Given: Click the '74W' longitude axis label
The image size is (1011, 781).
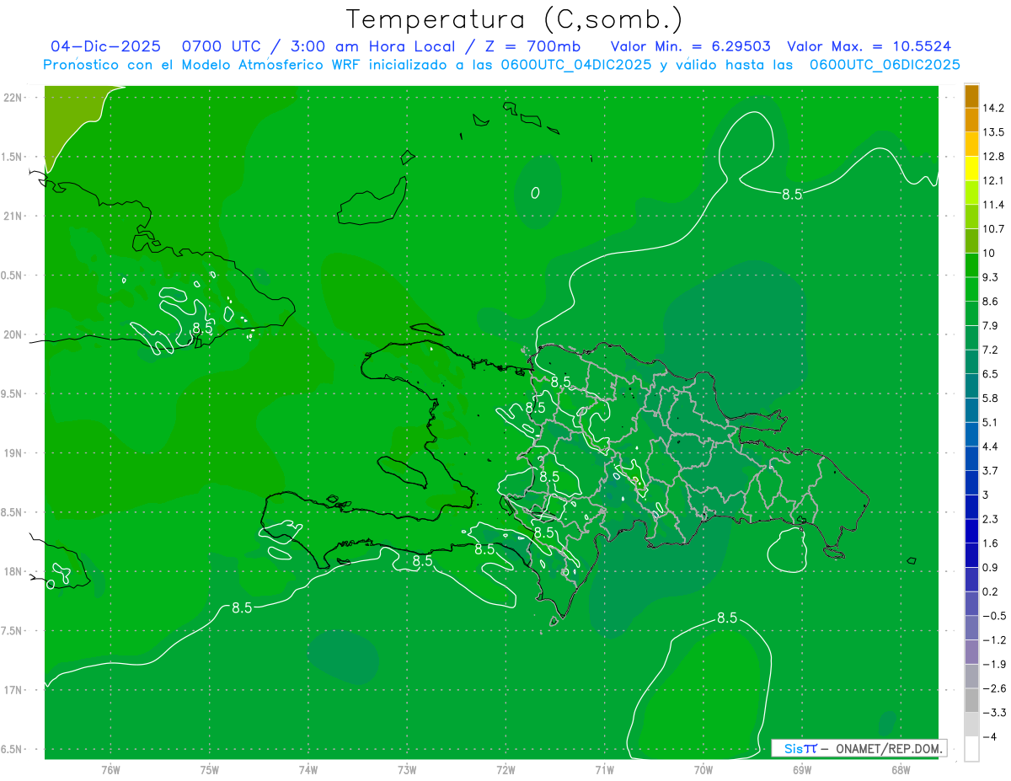Looking at the screenshot, I should pos(308,770).
